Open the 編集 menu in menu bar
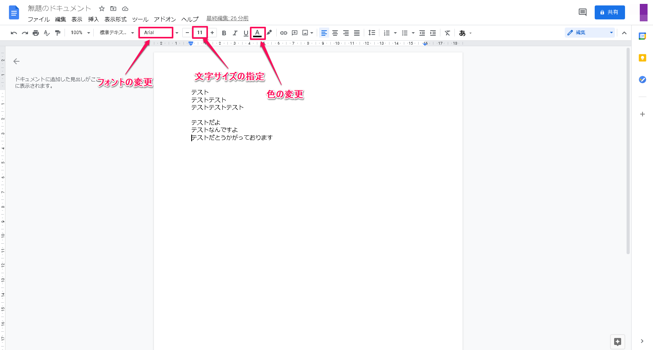Image resolution: width=653 pixels, height=350 pixels. pos(60,19)
